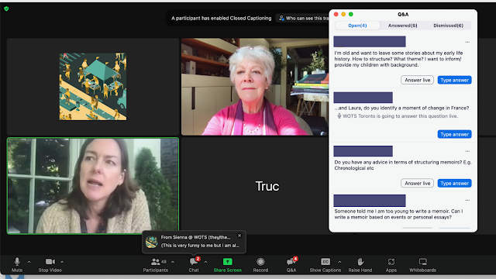Image resolution: width=496 pixels, height=279 pixels.
Task: Open more options for early life history question
Action: (x=467, y=42)
